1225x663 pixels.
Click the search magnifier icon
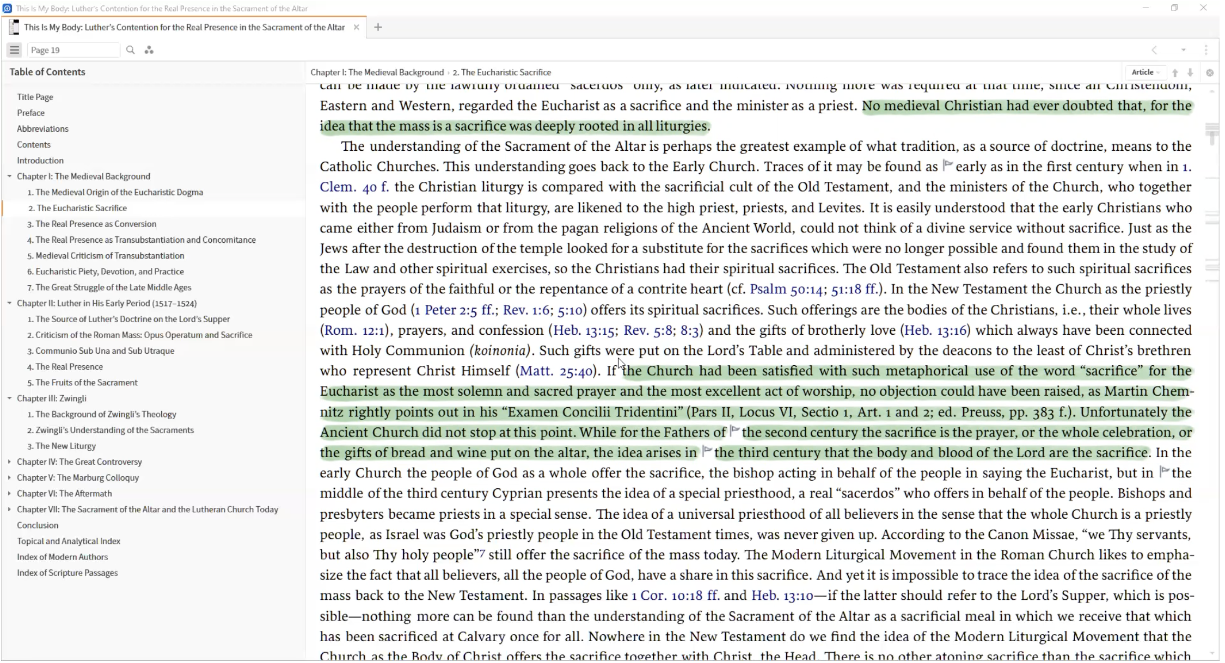(x=130, y=50)
